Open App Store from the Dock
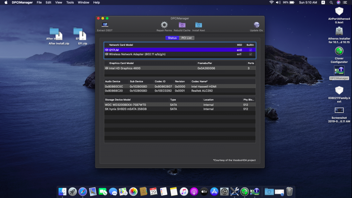352x198 pixels. point(214,192)
